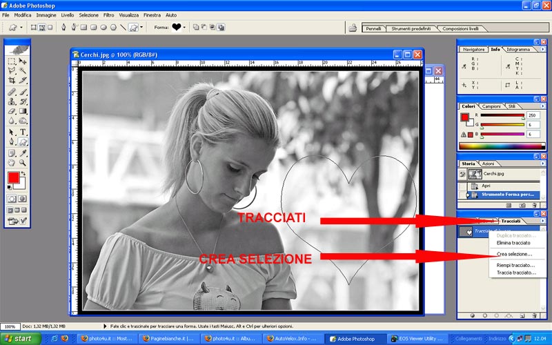This screenshot has width=552, height=345.
Task: Open Storia panel flyout menu arrow
Action: tap(542, 164)
